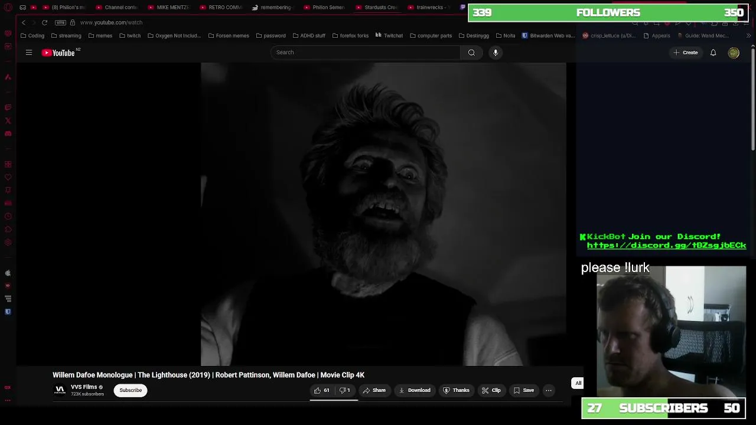The image size is (756, 425).
Task: Open the Twitchat bookmark
Action: [x=389, y=35]
